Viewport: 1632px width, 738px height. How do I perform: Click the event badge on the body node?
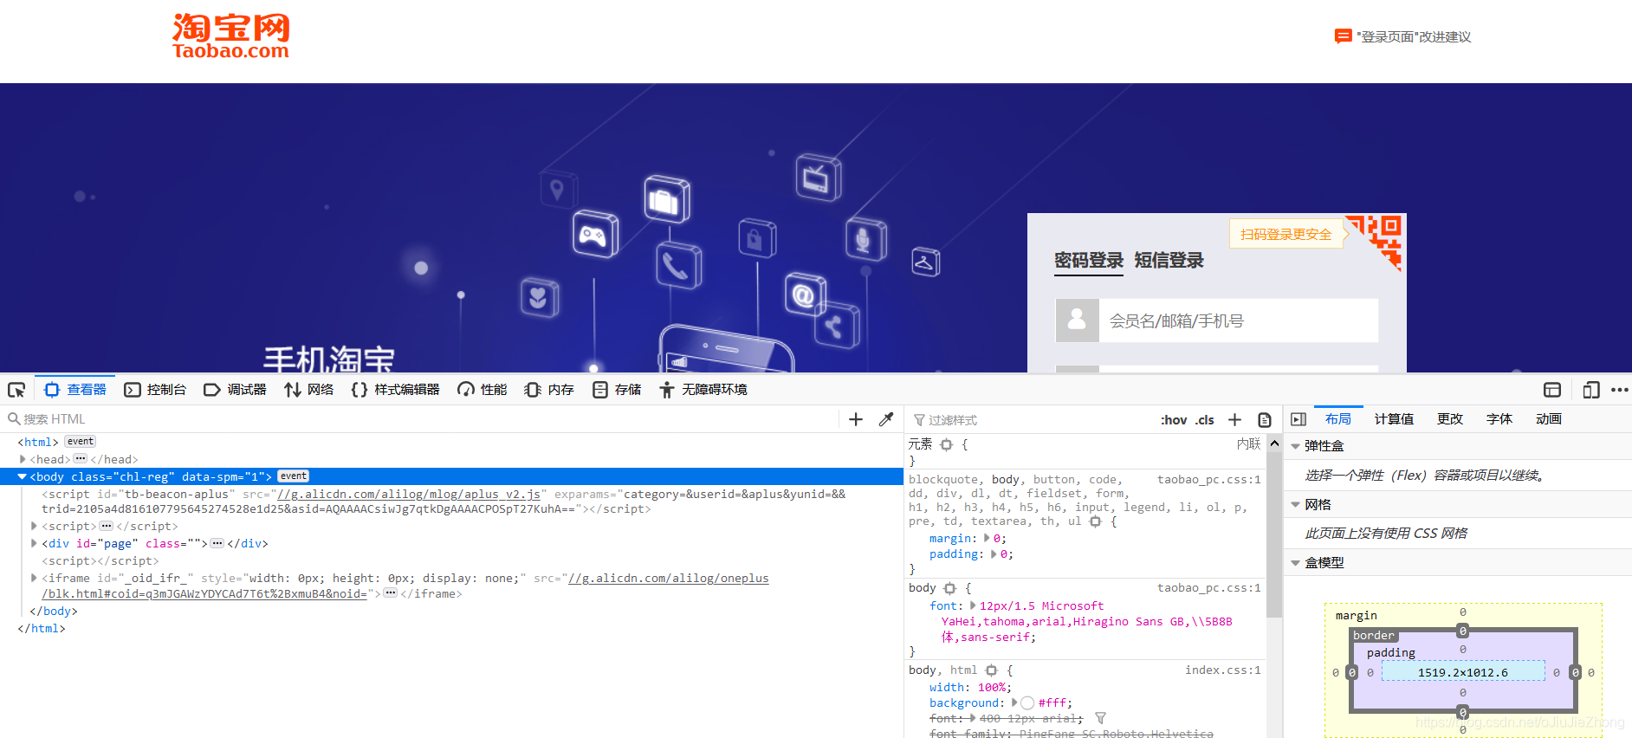point(294,476)
